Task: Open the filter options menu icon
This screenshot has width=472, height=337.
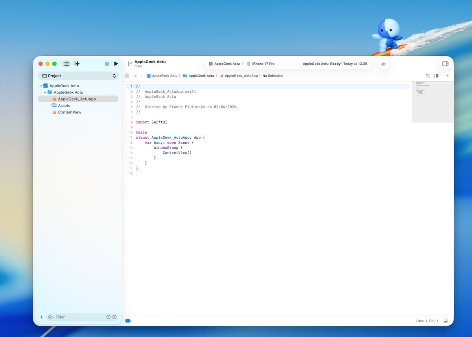Action: (51, 317)
